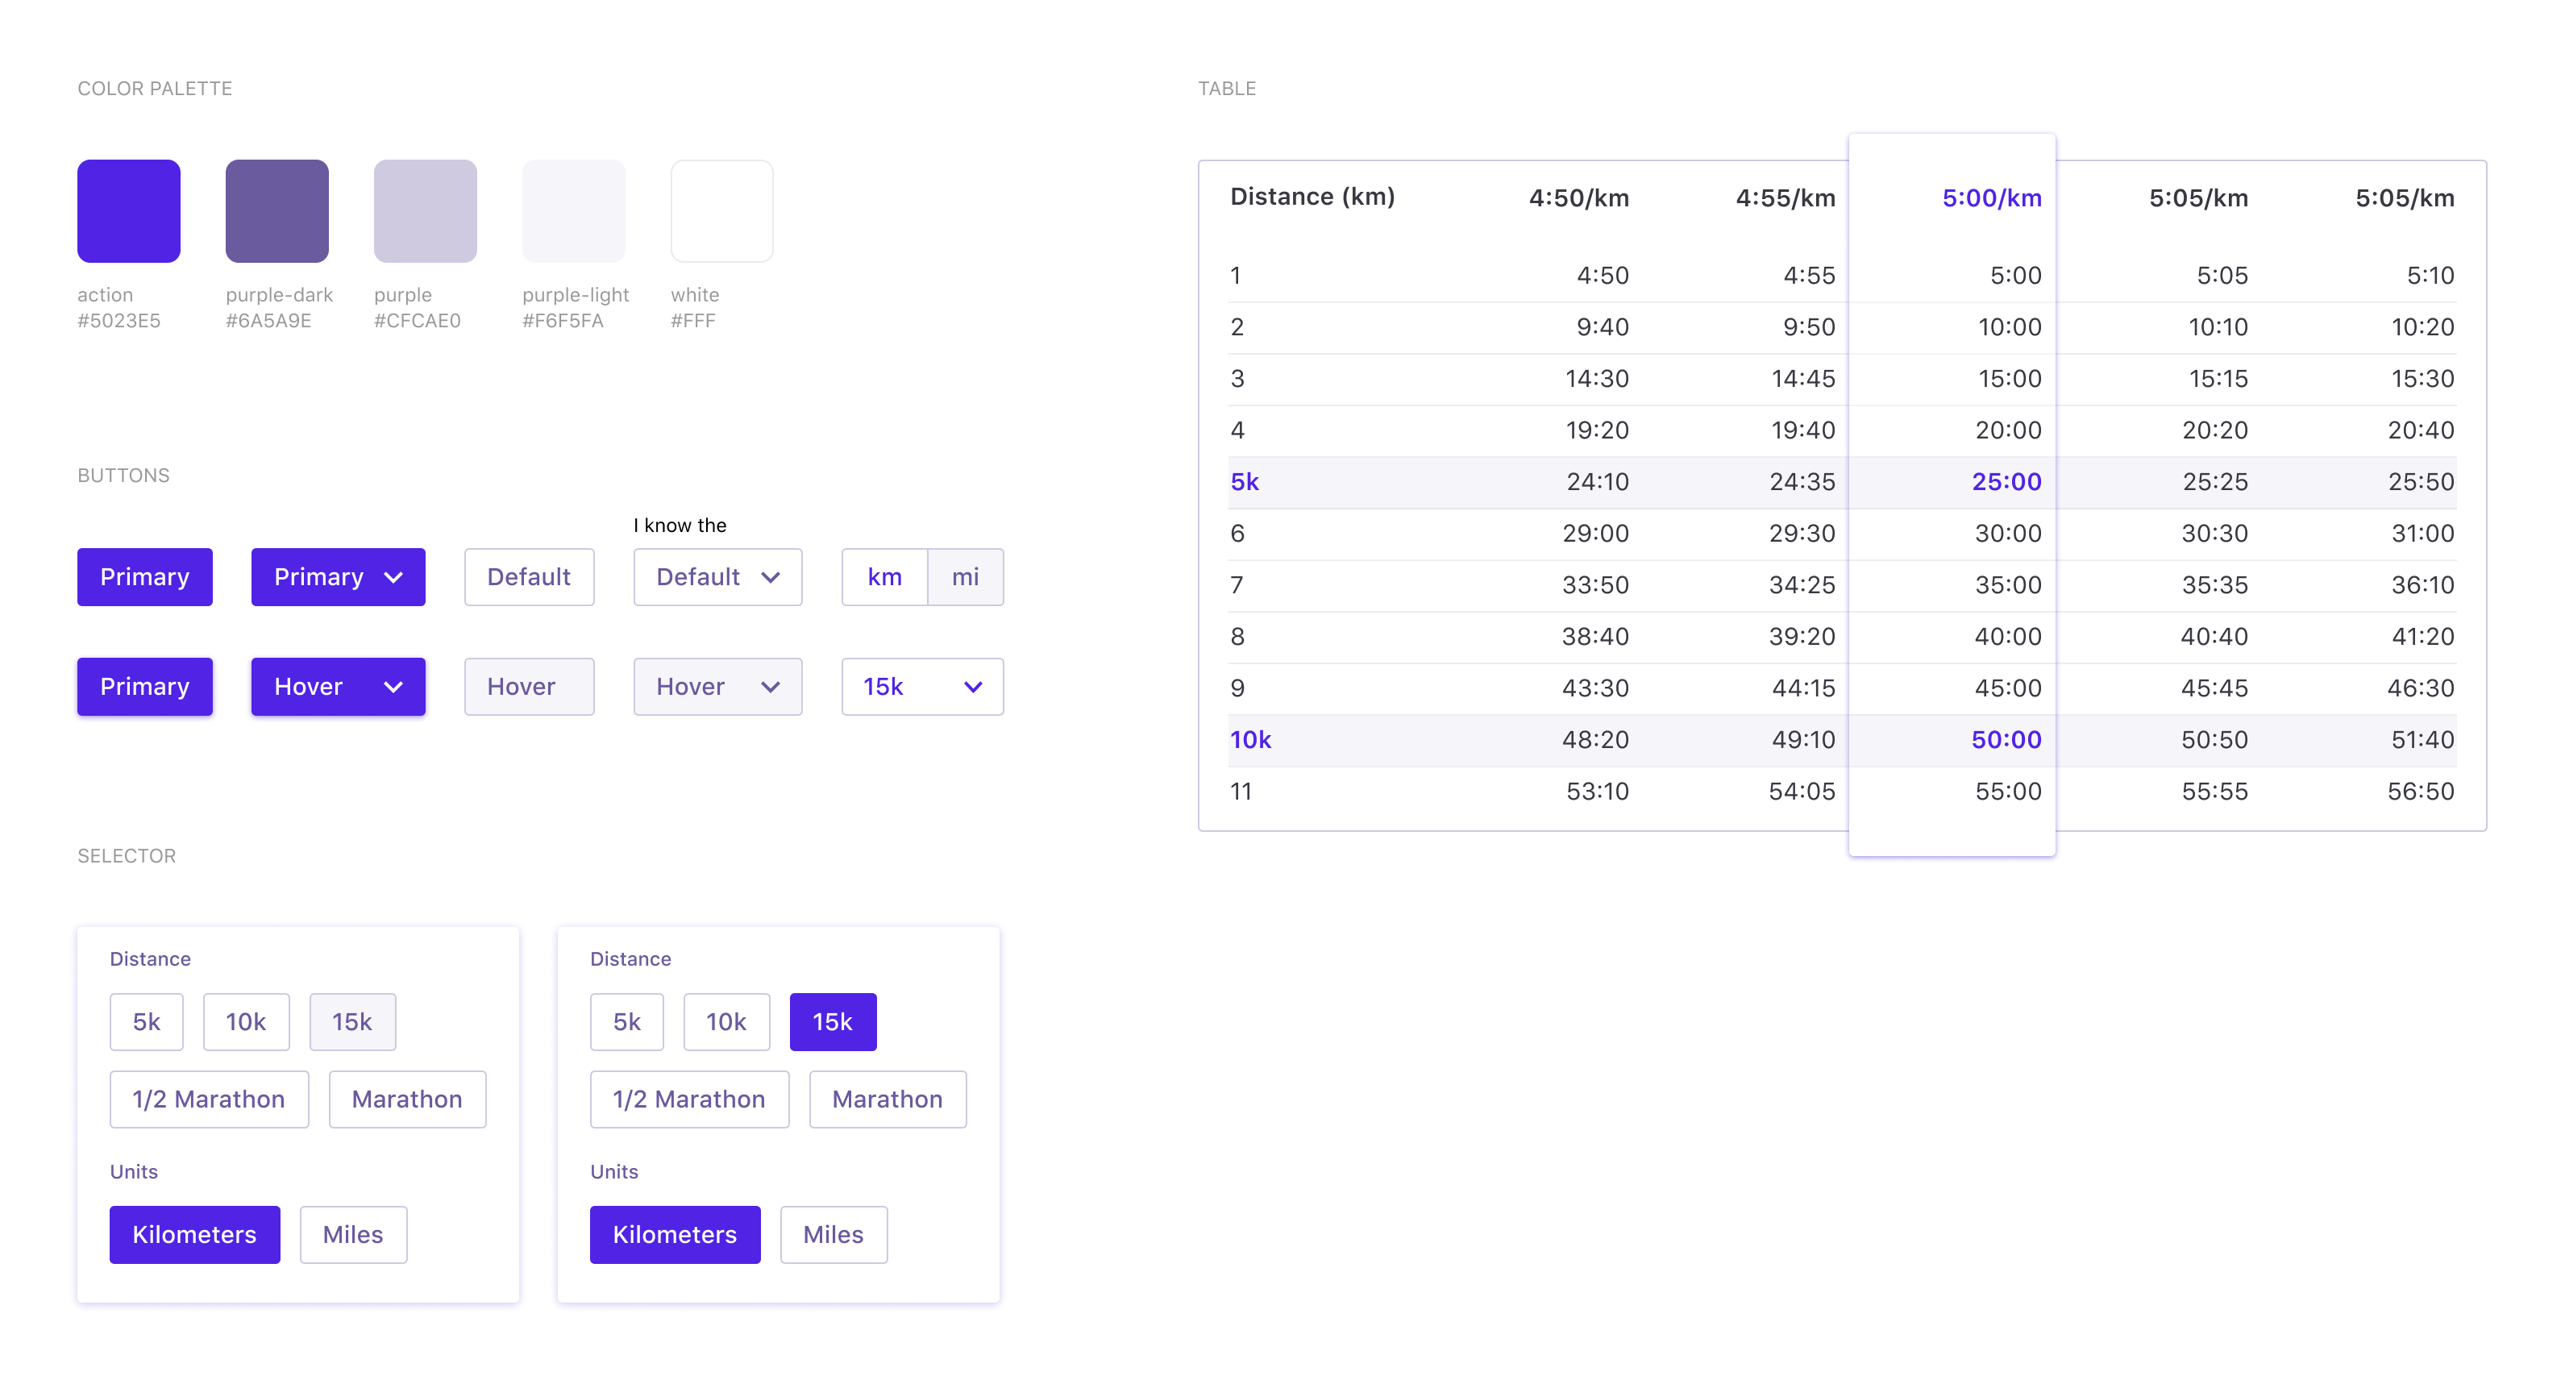This screenshot has height=1380, width=2565.
Task: Click the outlined Default button
Action: coord(529,577)
